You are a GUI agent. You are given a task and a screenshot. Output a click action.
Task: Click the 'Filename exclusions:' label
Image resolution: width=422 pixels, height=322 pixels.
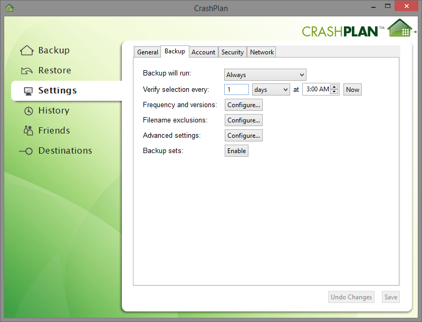175,120
